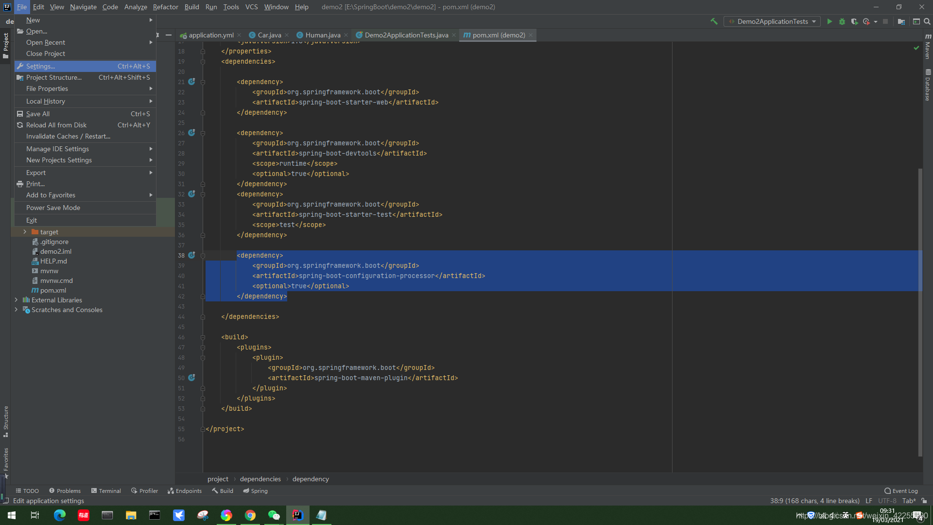This screenshot has height=525, width=933.
Task: Click the Build project hammer icon
Action: [x=714, y=21]
